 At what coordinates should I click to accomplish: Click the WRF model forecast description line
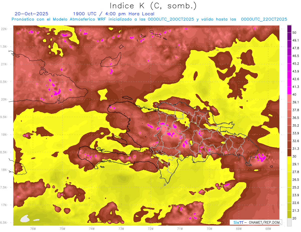pos(149,19)
